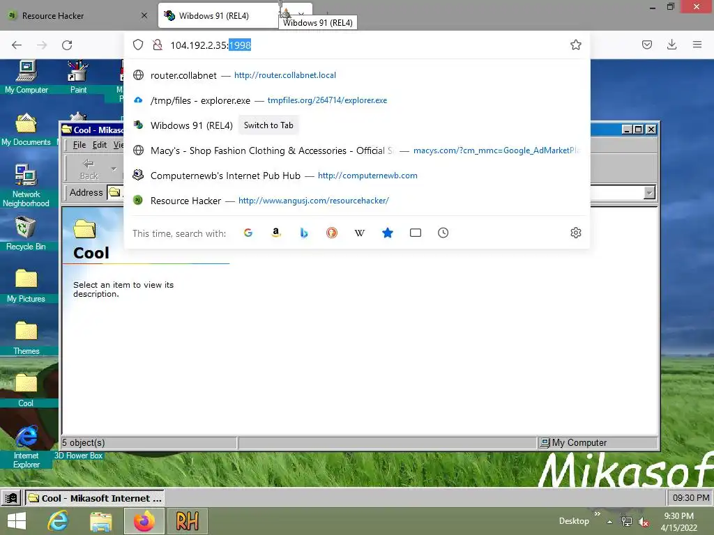This screenshot has width=714, height=535.
Task: Search with Amazon this time
Action: point(276,233)
